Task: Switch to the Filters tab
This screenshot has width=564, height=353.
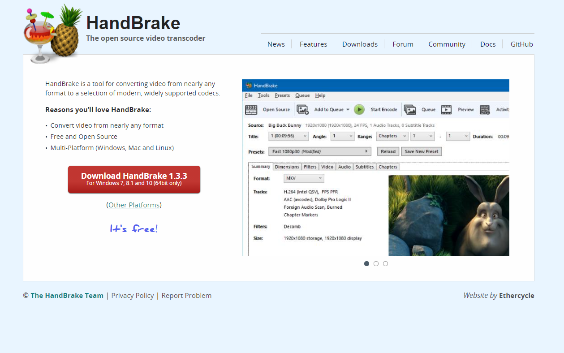Action: click(x=310, y=167)
